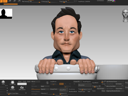
Task: Select the Rotate transform icon
Action: coord(19,1)
